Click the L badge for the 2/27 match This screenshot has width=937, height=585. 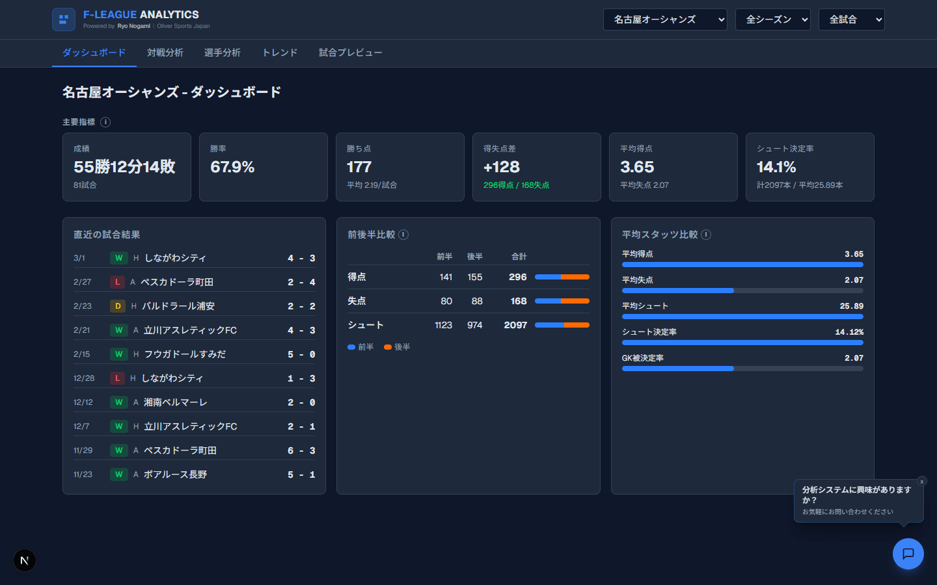tap(117, 282)
